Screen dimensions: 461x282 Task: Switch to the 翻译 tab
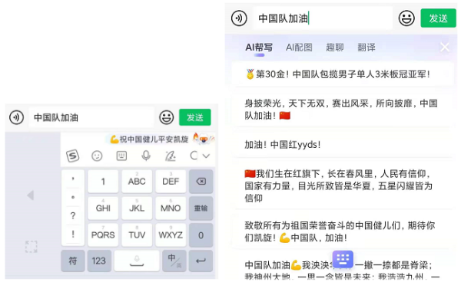366,48
